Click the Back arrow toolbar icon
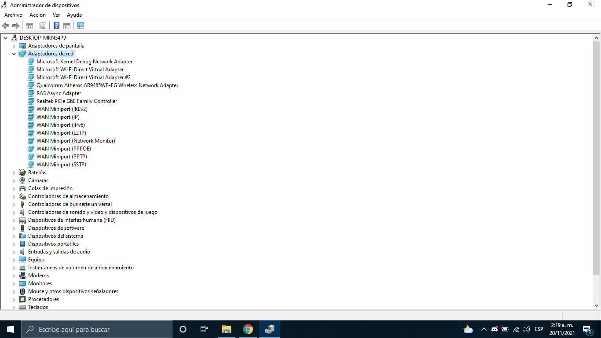This screenshot has height=338, width=601. click(6, 26)
